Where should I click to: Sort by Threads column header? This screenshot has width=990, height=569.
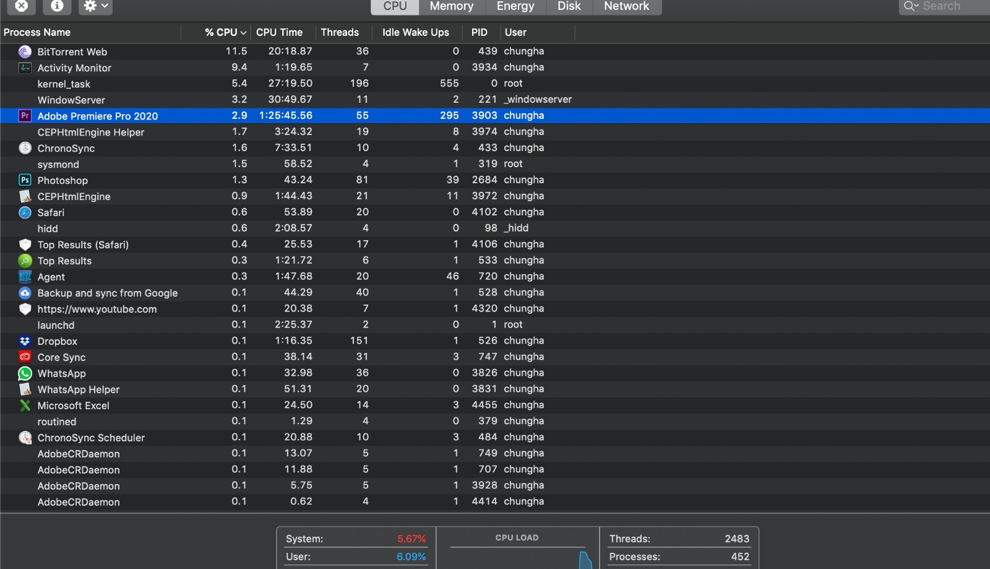(x=343, y=32)
